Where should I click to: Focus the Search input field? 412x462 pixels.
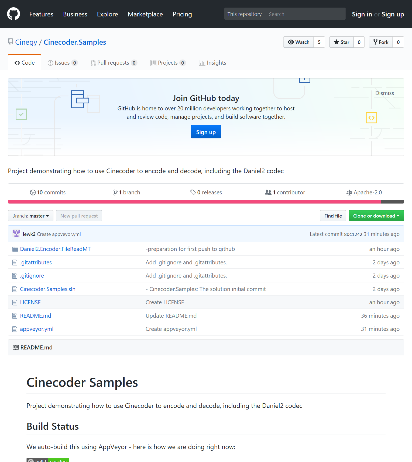point(305,14)
